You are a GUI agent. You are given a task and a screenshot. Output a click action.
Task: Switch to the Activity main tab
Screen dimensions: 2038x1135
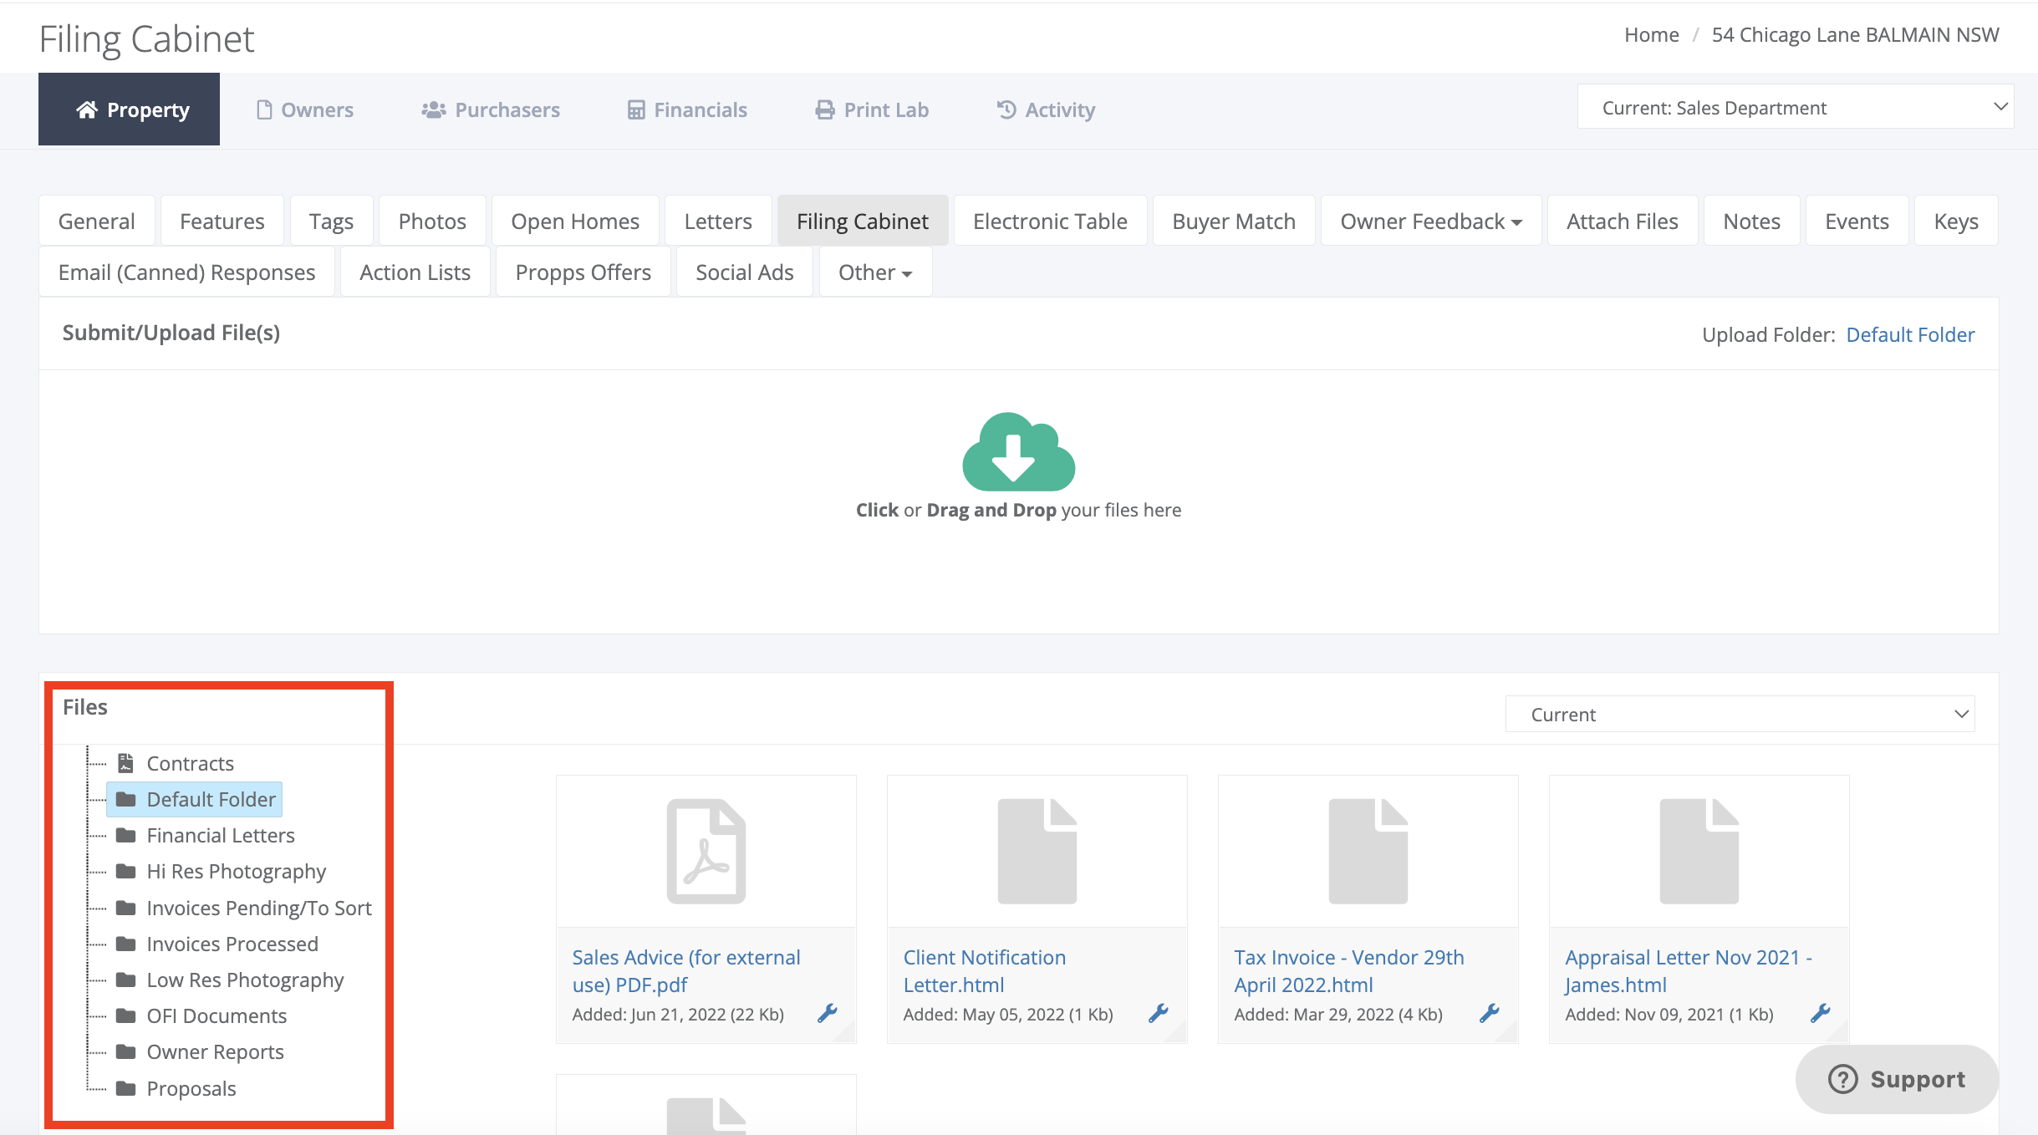1045,109
